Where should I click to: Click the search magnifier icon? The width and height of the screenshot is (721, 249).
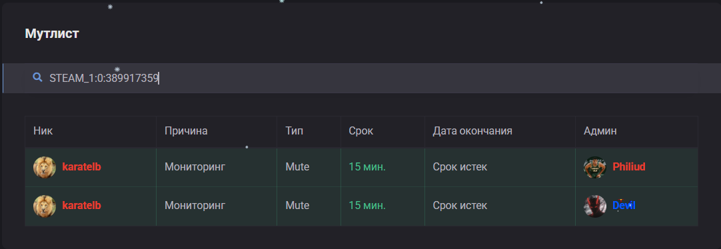click(38, 77)
